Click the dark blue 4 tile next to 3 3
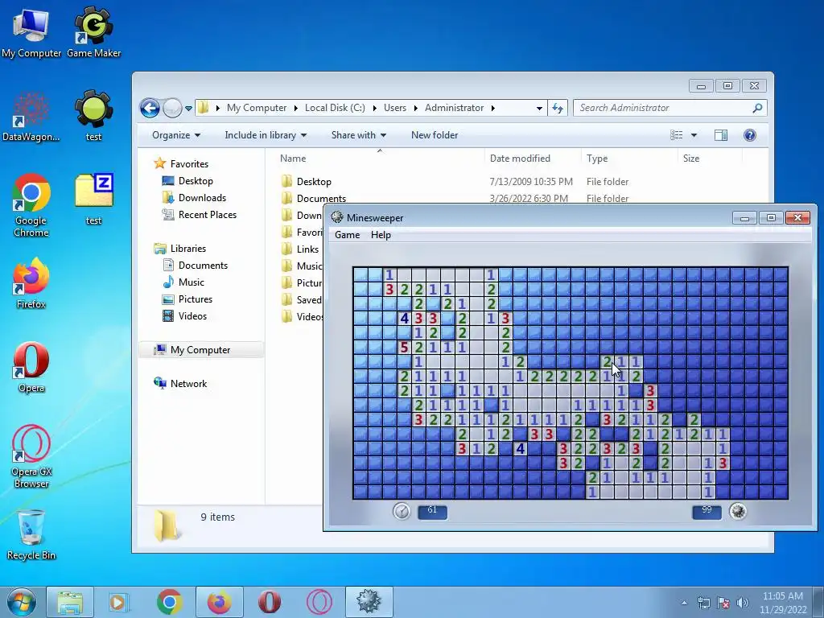 404,318
